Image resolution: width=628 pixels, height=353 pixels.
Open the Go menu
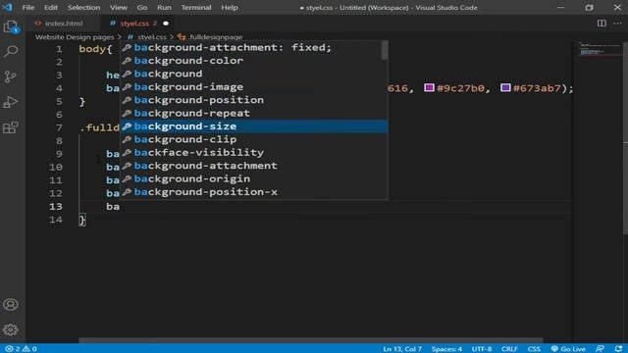pos(142,7)
